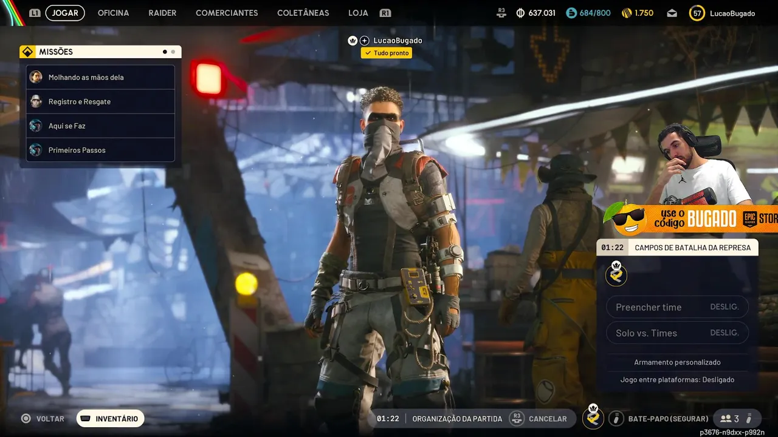
Task: Switch to the LOJA tab
Action: (358, 13)
